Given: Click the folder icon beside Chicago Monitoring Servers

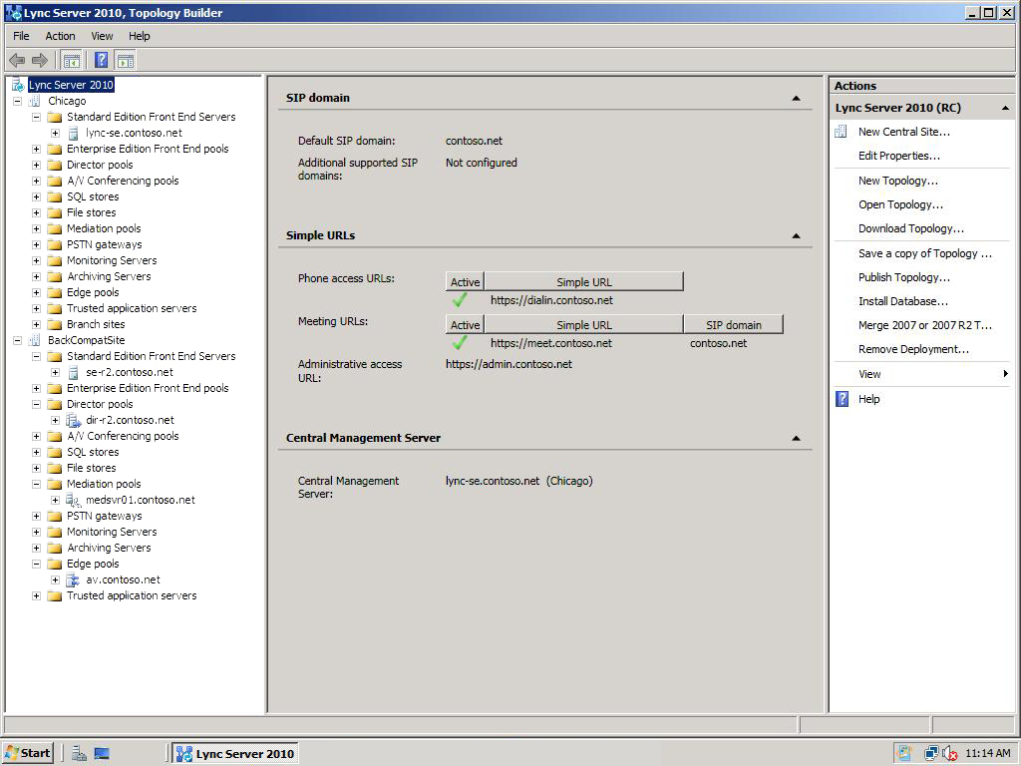Looking at the screenshot, I should (56, 260).
